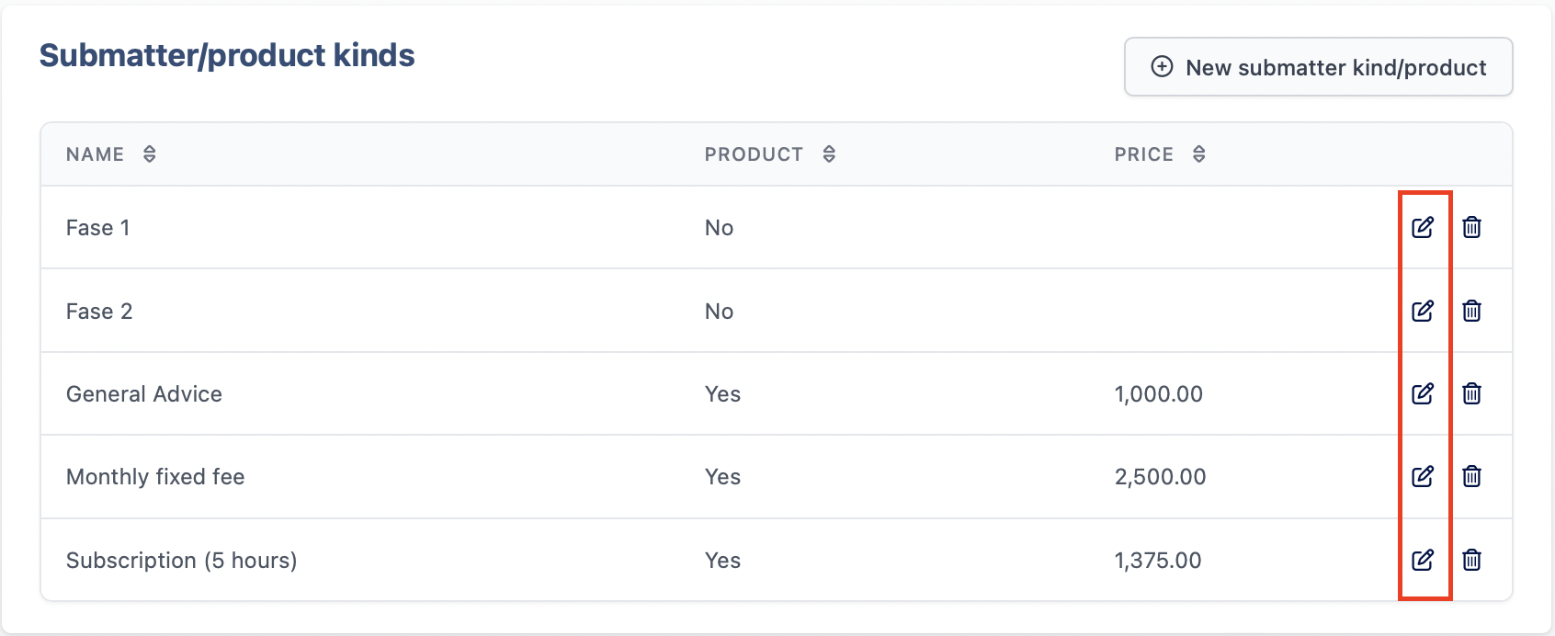Delete Subscription (5 hours) entry
Screen dimensions: 1555x636
pos(1471,560)
